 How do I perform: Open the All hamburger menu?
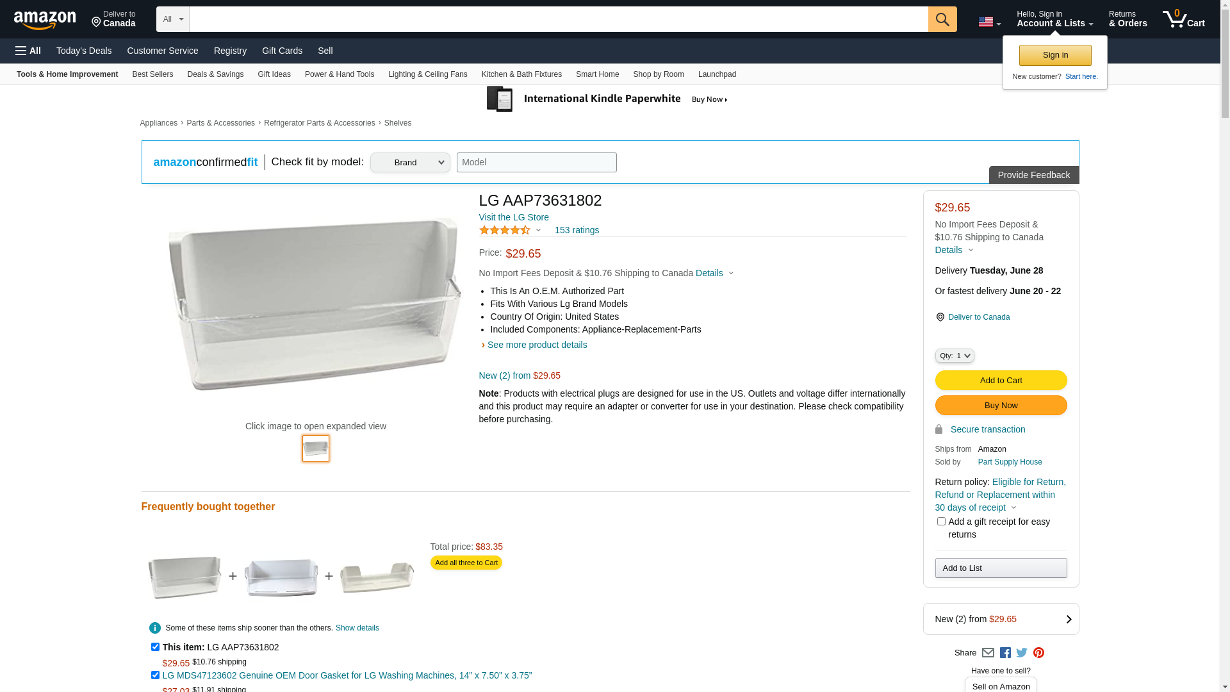point(28,51)
